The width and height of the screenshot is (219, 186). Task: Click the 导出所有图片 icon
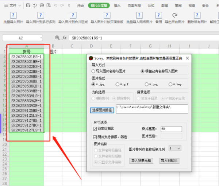tap(175, 15)
